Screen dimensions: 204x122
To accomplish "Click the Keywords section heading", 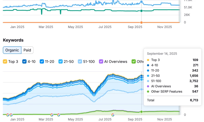I will tap(13, 40).
